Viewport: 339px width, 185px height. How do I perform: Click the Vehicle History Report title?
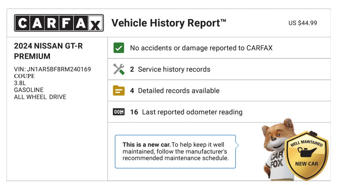(x=169, y=23)
